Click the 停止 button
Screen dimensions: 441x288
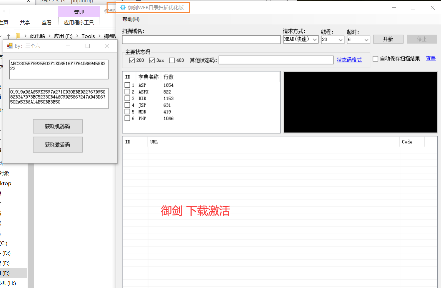pyautogui.click(x=422, y=39)
